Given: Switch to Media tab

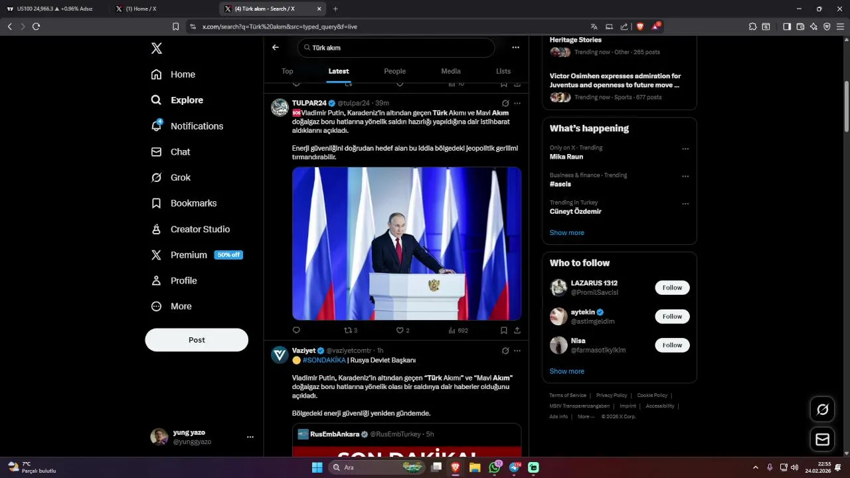Looking at the screenshot, I should click(x=450, y=71).
